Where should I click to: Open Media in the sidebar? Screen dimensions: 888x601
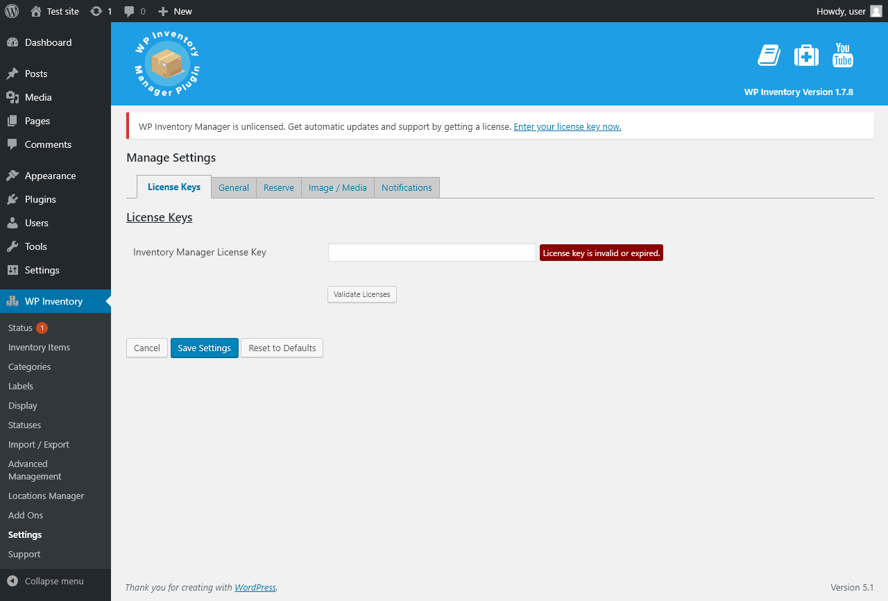click(55, 97)
